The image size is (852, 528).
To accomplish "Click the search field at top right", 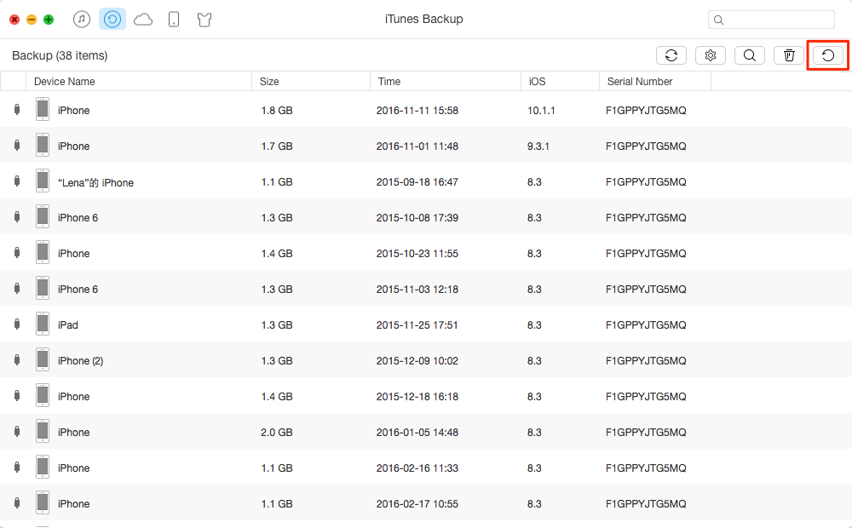I will pos(771,20).
